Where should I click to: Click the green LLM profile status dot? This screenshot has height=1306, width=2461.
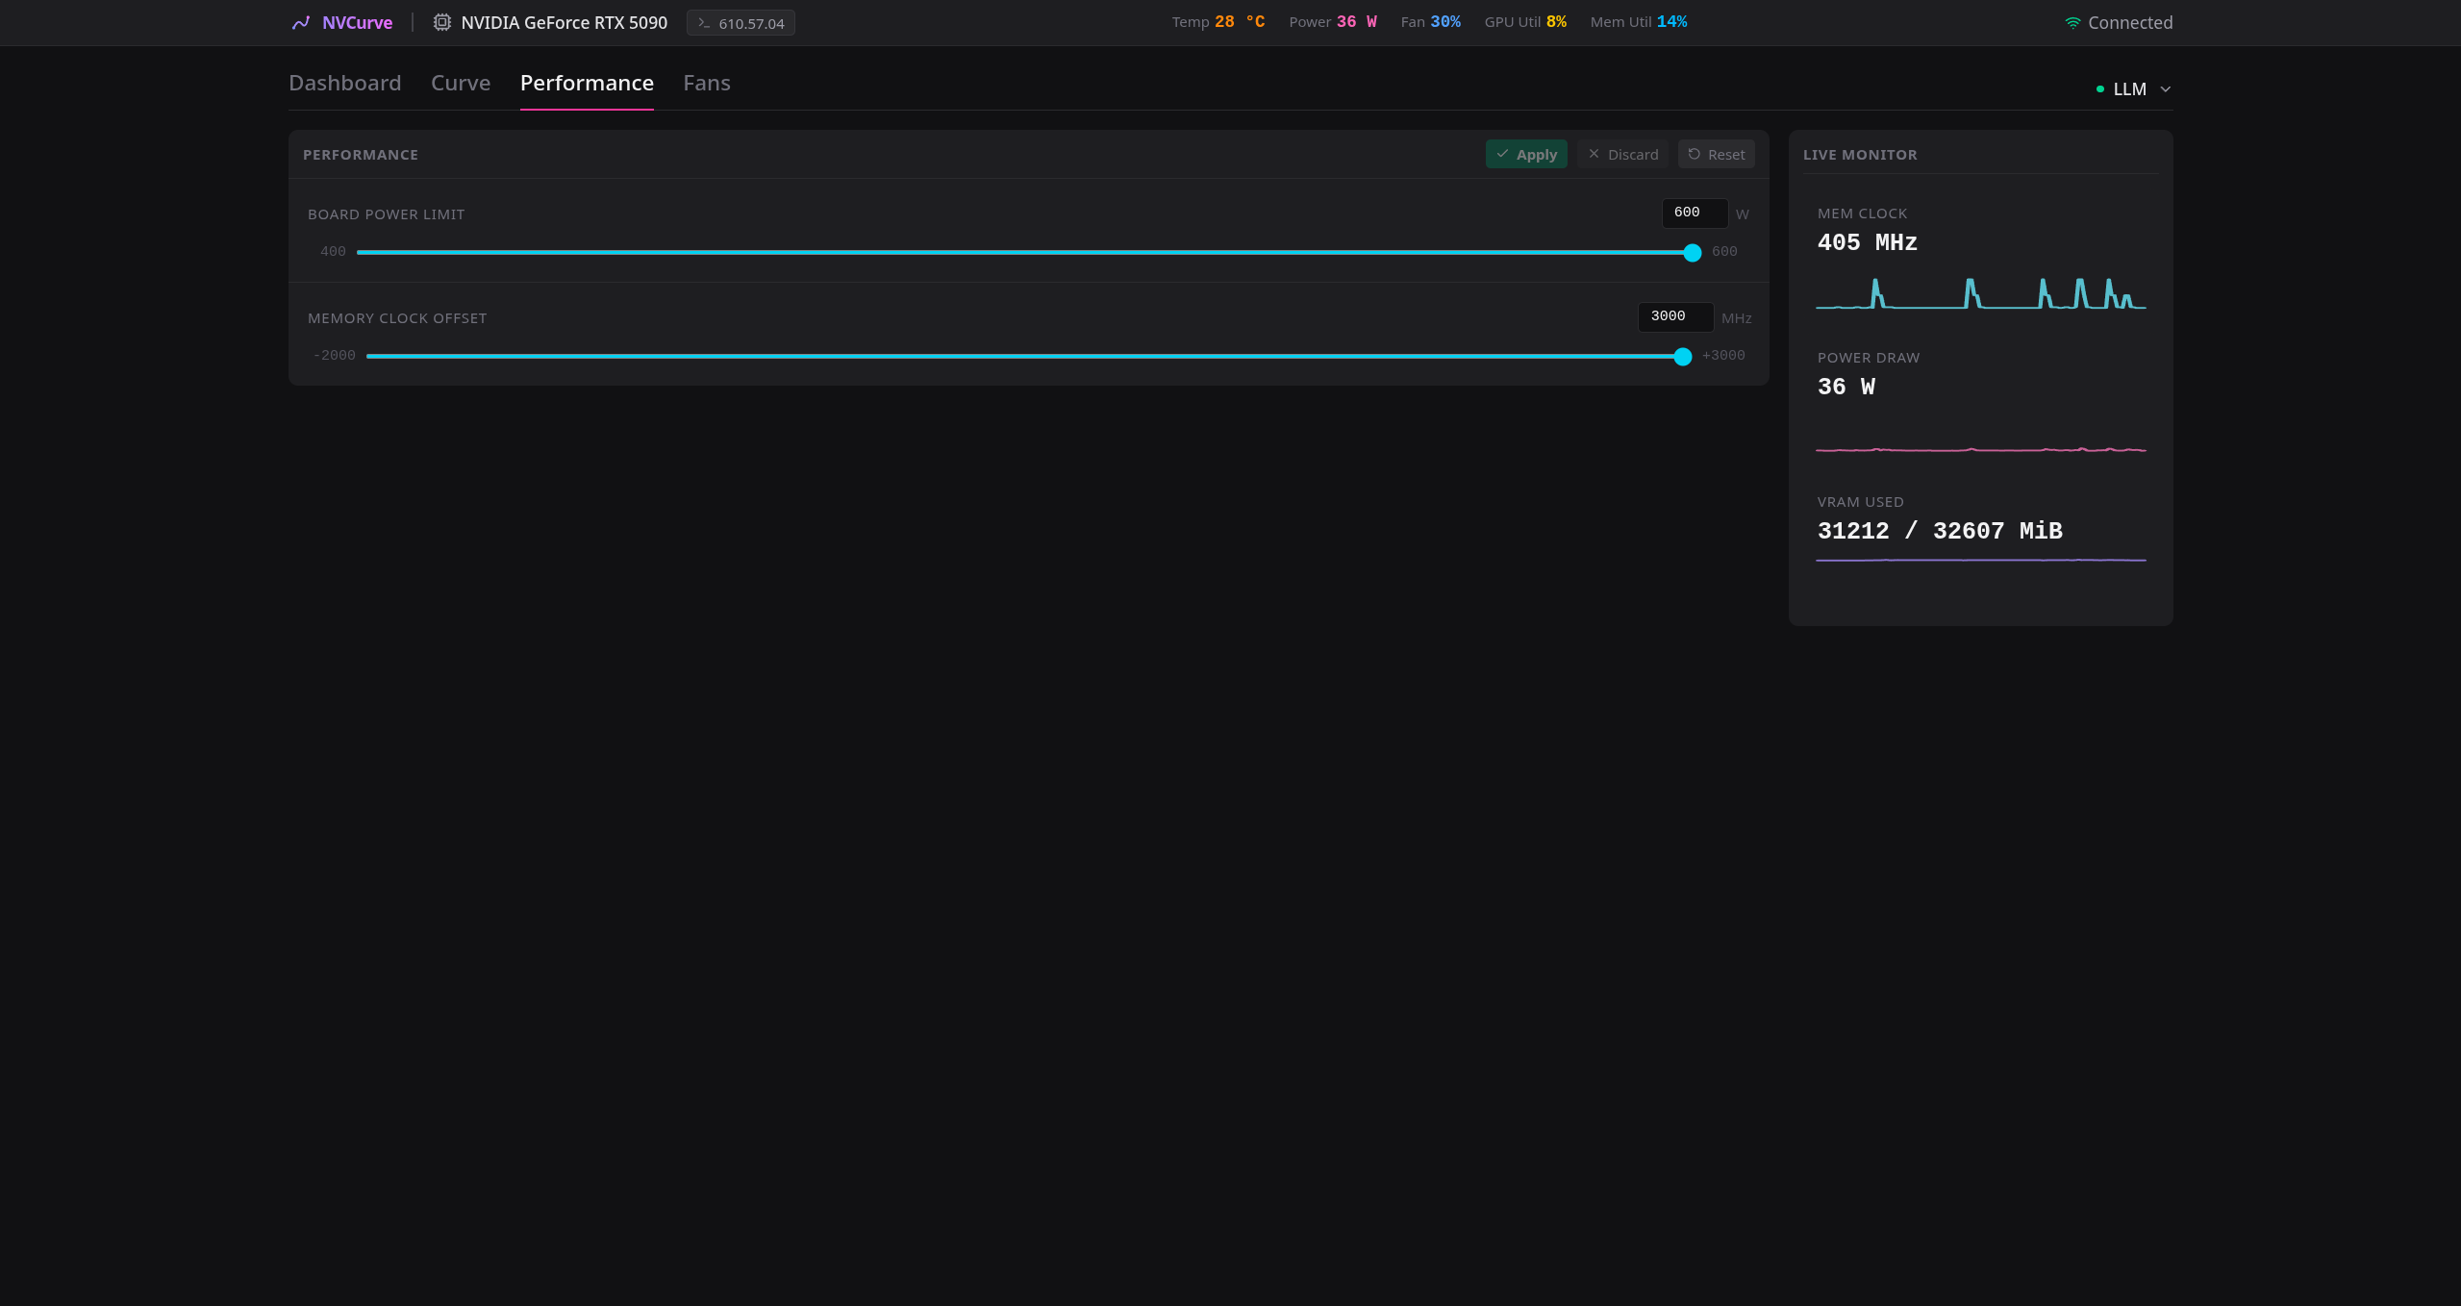[x=2100, y=89]
